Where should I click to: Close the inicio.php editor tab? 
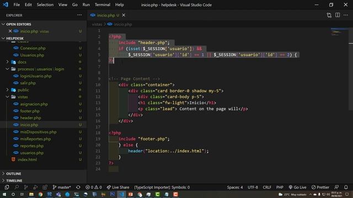pos(124,15)
